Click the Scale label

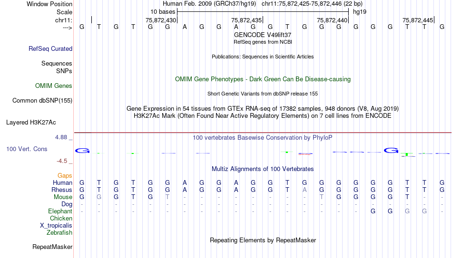[65, 12]
